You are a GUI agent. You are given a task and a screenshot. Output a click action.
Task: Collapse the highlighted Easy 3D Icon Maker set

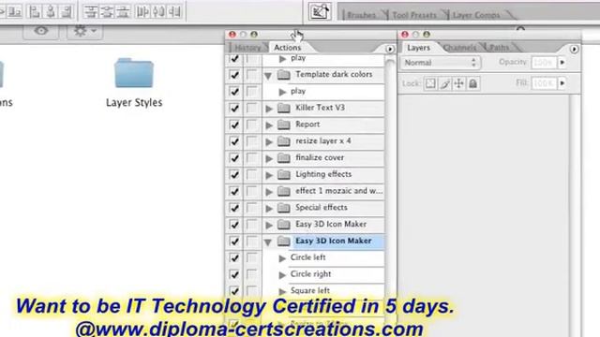coord(268,242)
